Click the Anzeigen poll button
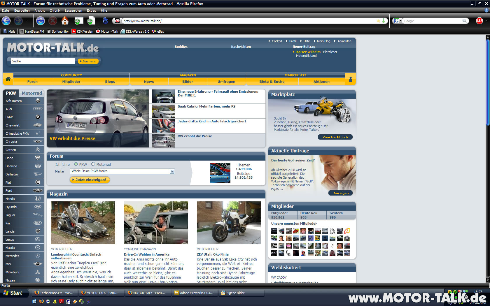The width and height of the screenshot is (490, 306). 341,193
